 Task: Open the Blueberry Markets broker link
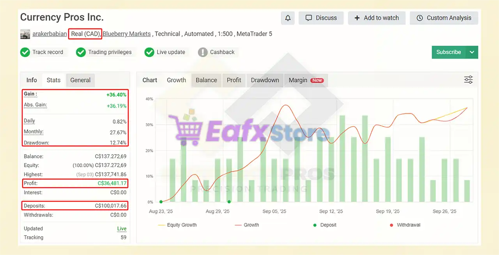click(127, 34)
